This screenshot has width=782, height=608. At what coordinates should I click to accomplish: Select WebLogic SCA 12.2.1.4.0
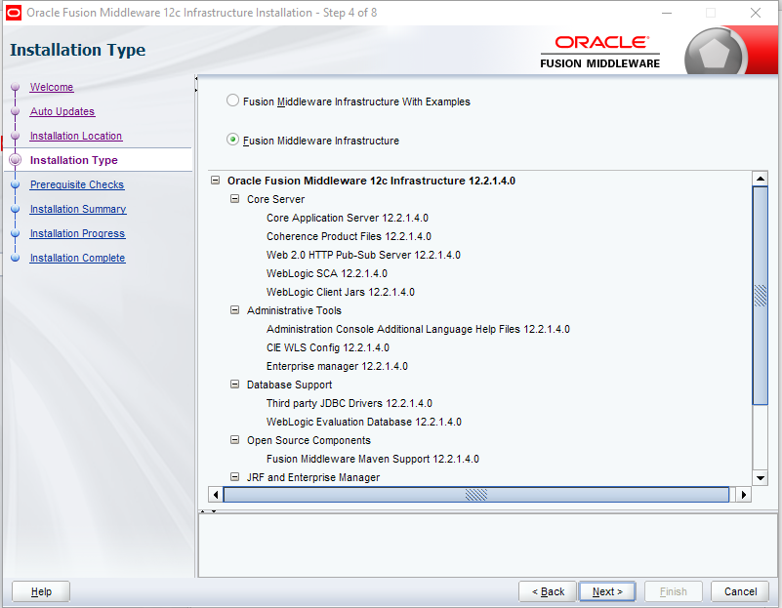pos(327,273)
